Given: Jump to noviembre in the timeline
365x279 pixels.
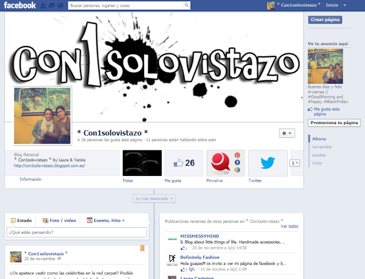Looking at the screenshot, I should [x=322, y=147].
